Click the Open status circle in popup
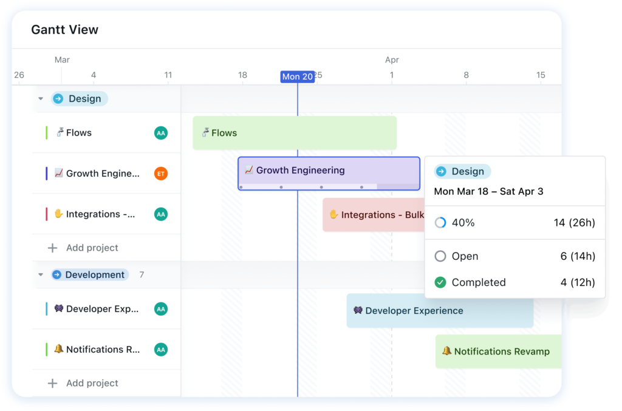Image resolution: width=622 pixels, height=411 pixels. (x=440, y=256)
